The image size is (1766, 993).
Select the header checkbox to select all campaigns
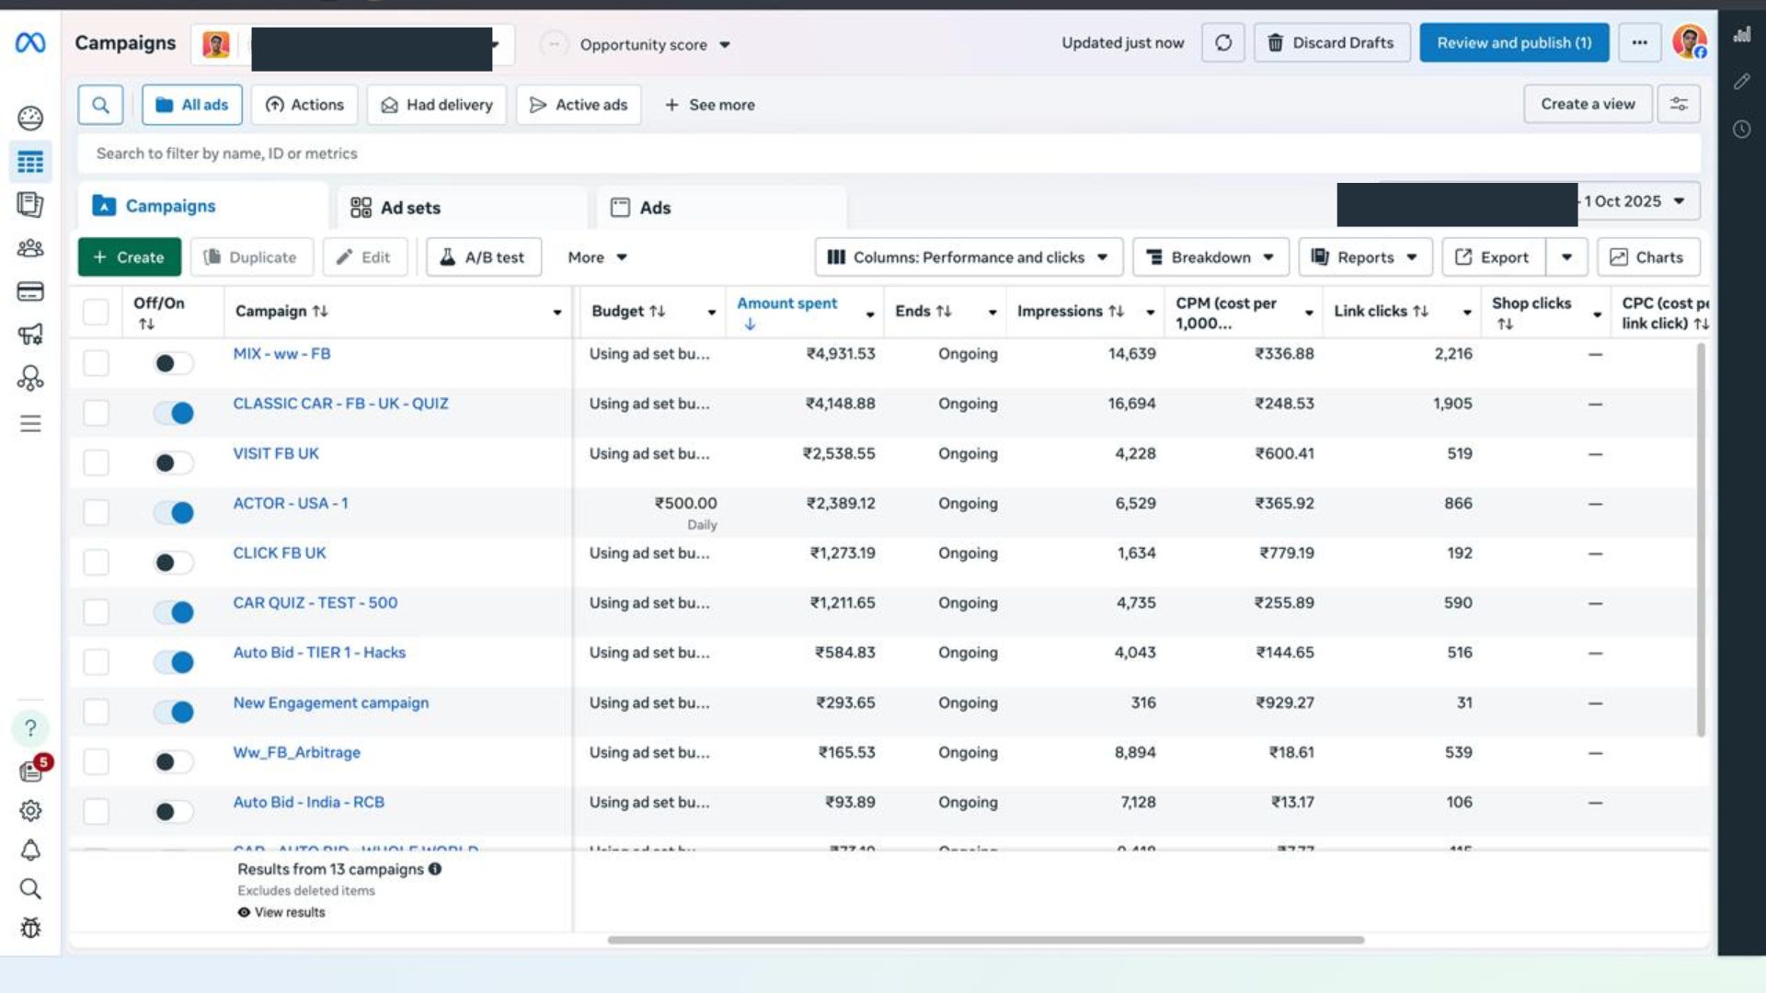coord(96,313)
